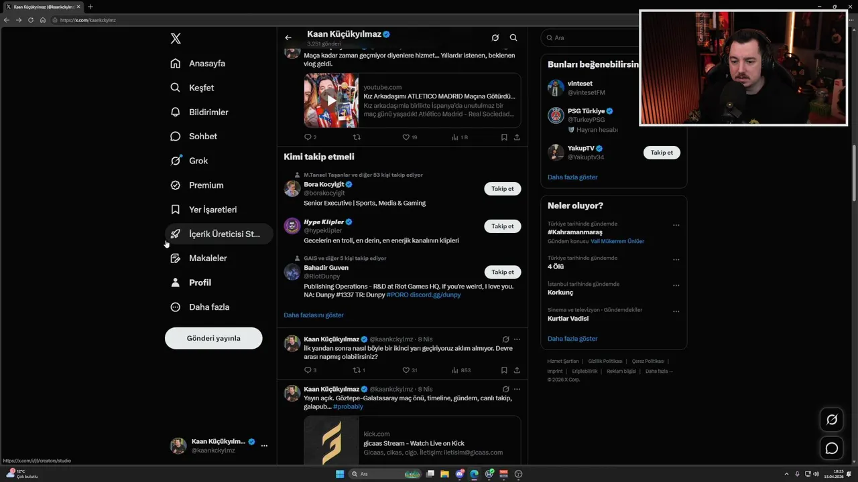Screen dimensions: 858x482
Task: Select Anasayfa label in navigation
Action: click(x=207, y=64)
